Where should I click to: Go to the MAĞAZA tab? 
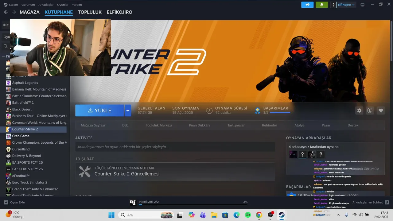pyautogui.click(x=29, y=12)
